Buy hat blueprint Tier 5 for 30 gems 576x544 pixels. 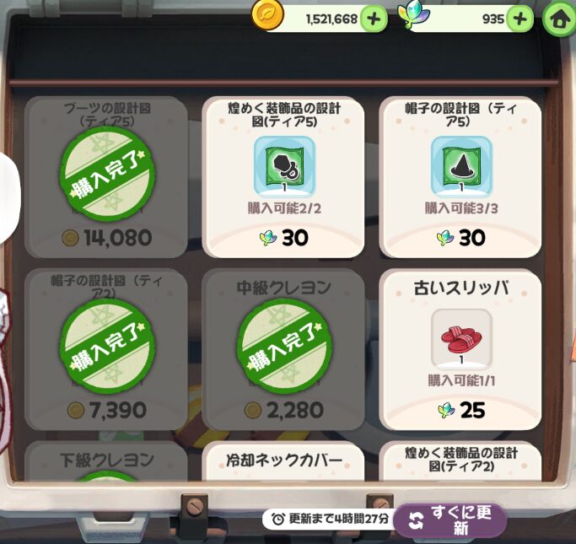pyautogui.click(x=460, y=238)
